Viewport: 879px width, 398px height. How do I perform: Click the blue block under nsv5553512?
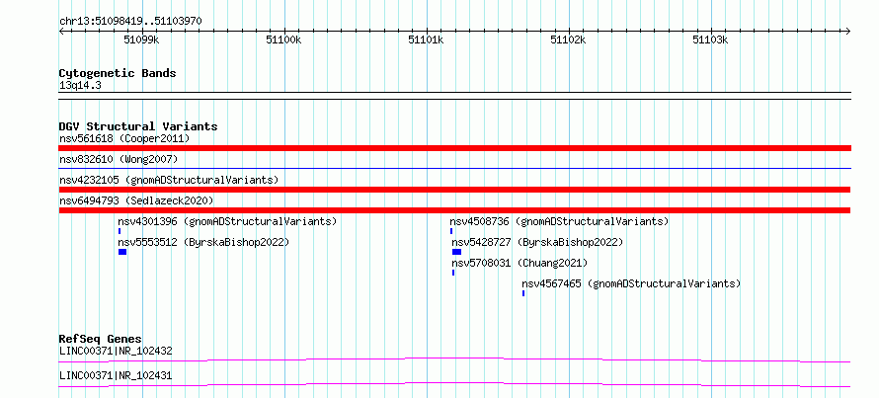click(122, 252)
